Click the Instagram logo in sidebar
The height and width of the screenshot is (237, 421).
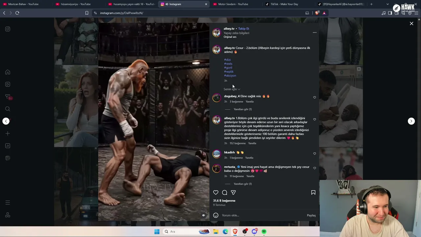(x=8, y=29)
